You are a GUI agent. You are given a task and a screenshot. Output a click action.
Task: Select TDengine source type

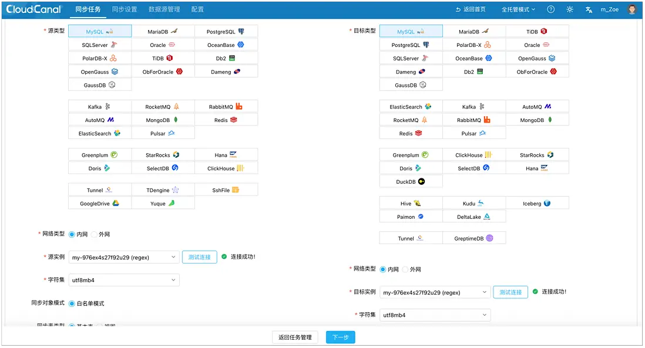pos(163,190)
